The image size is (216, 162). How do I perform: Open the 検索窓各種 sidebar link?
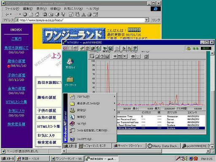point(16,124)
